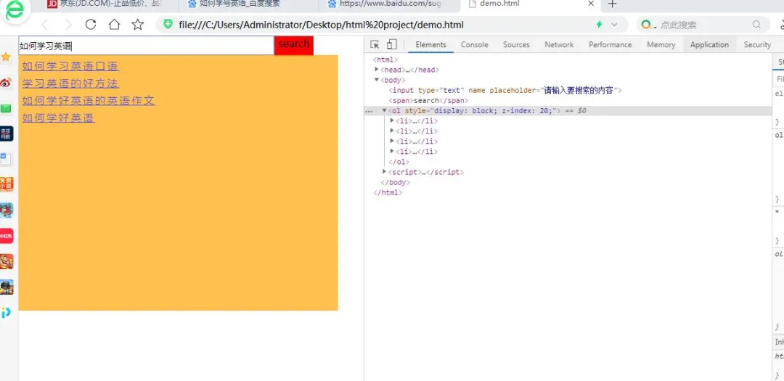784x381 pixels.
Task: Expand the third li node
Action: tap(392, 141)
